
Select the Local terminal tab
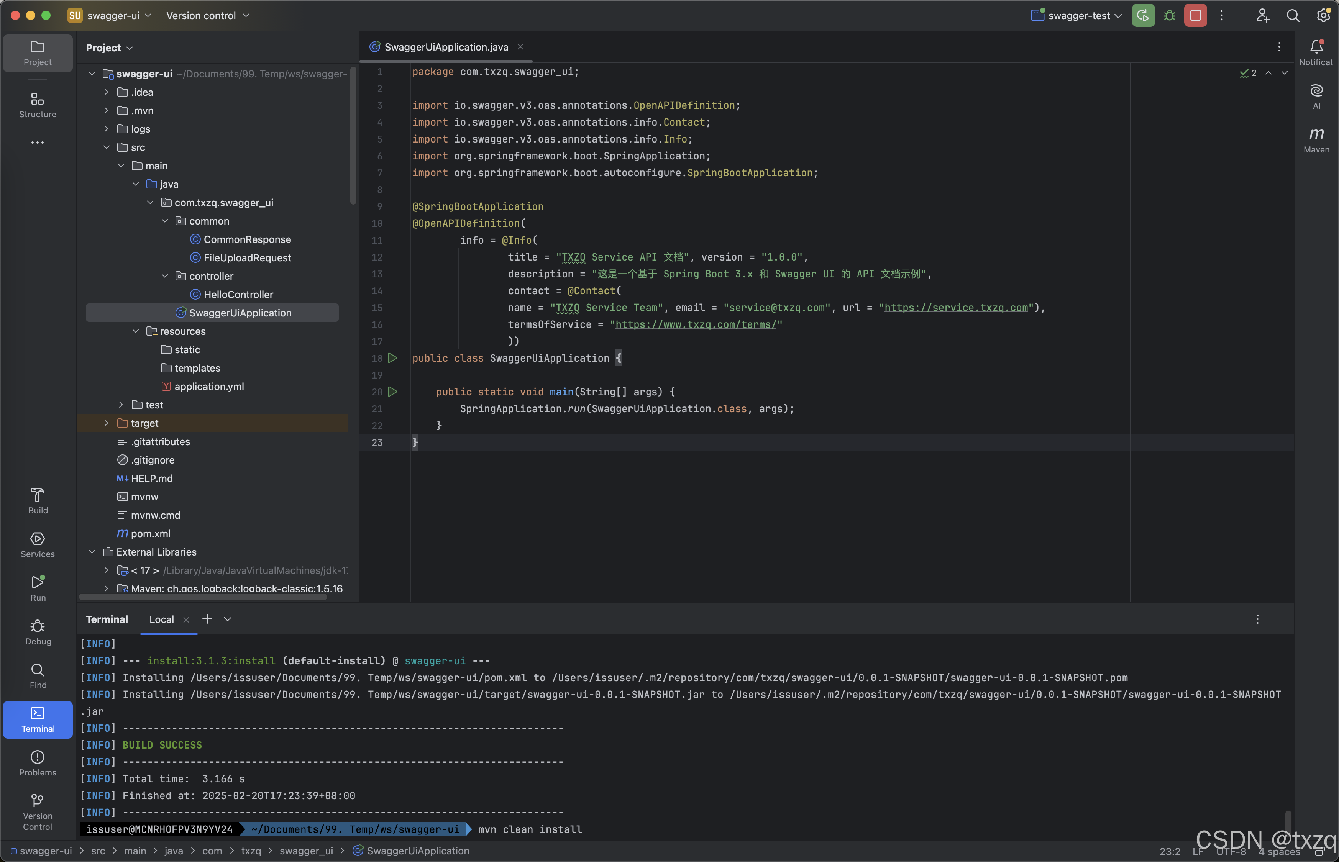pyautogui.click(x=161, y=619)
